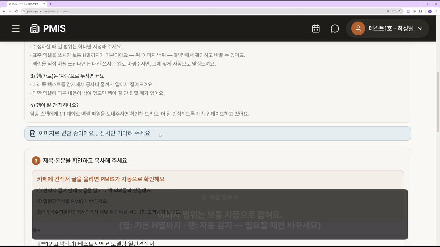Click the '제목' field label

(x=36, y=230)
